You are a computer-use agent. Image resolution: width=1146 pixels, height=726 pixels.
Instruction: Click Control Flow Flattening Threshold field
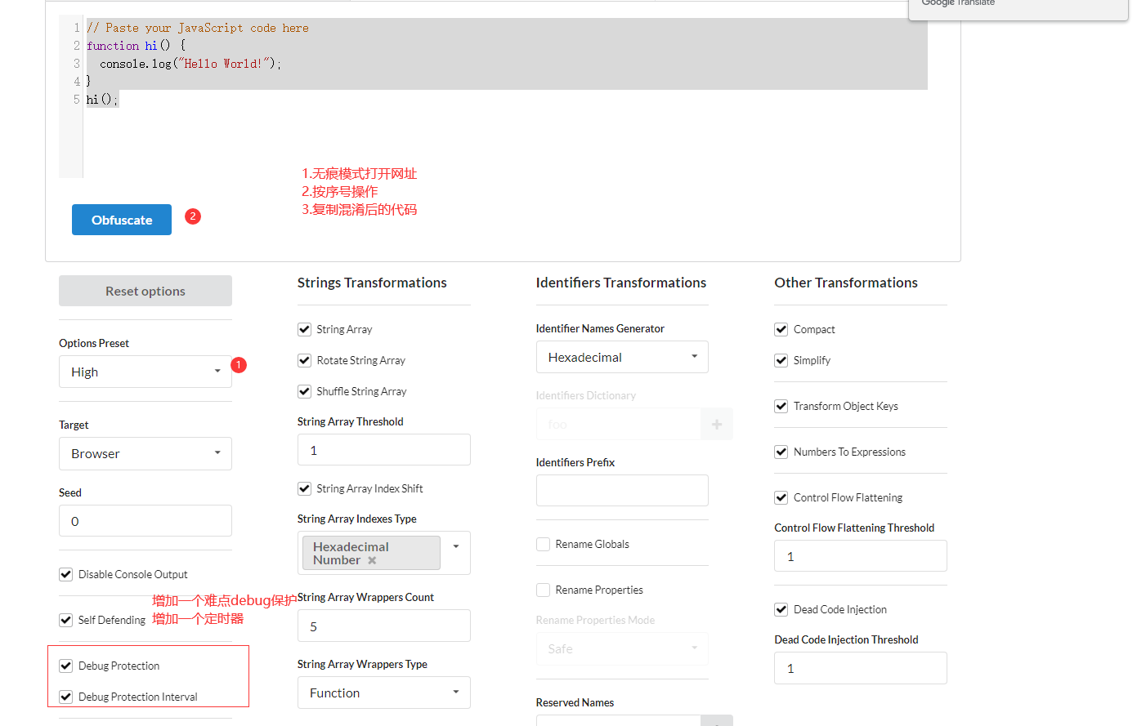(861, 556)
